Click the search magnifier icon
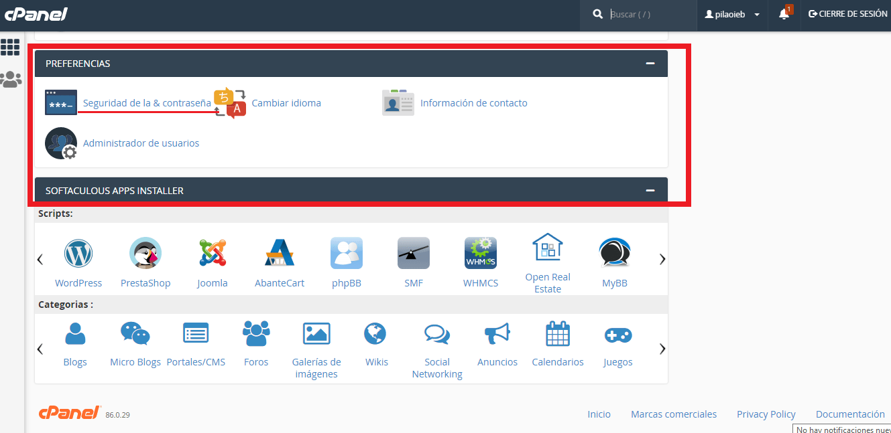This screenshot has width=891, height=433. click(x=598, y=14)
